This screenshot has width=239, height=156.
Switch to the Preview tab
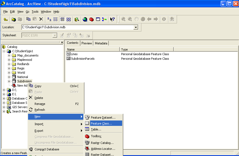[87, 43]
